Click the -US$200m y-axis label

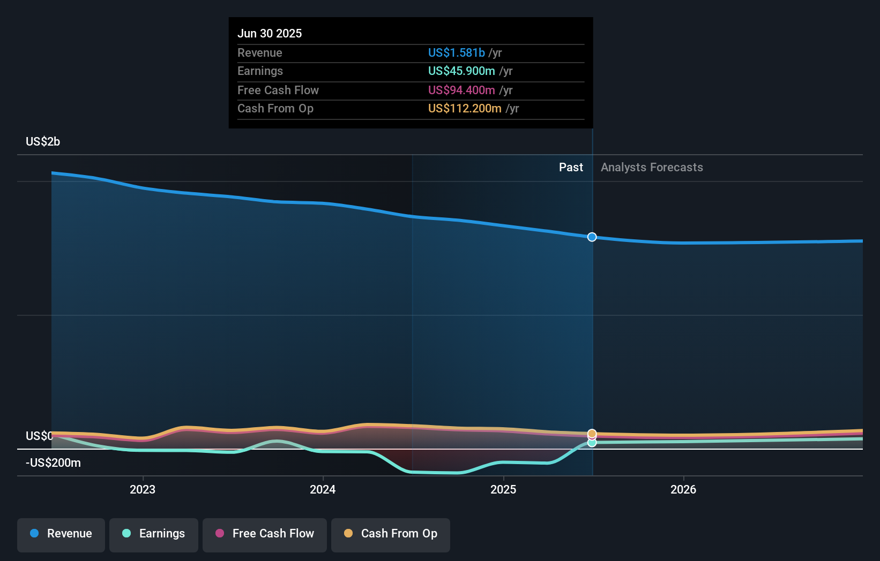click(x=53, y=463)
